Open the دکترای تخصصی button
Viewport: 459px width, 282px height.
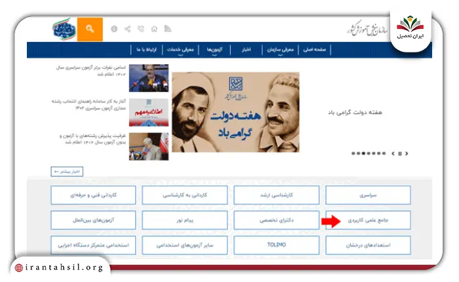(276, 220)
